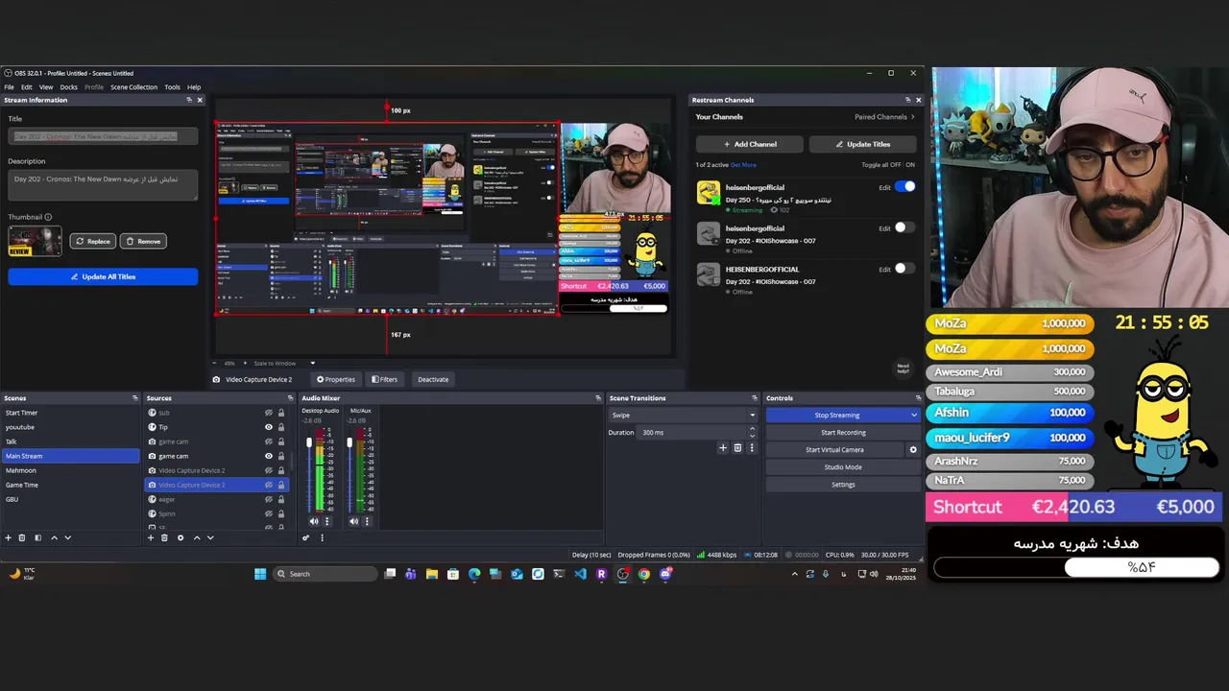The height and width of the screenshot is (691, 1229).
Task: Add a new scene with the Scenes plus icon
Action: (x=8, y=537)
